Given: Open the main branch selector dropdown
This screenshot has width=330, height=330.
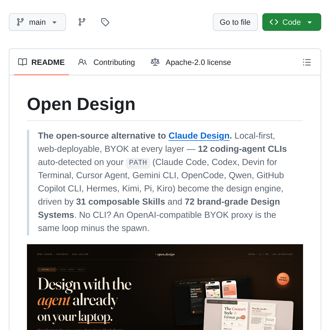Looking at the screenshot, I should click(37, 22).
